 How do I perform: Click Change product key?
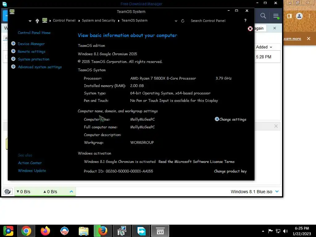pos(230,171)
